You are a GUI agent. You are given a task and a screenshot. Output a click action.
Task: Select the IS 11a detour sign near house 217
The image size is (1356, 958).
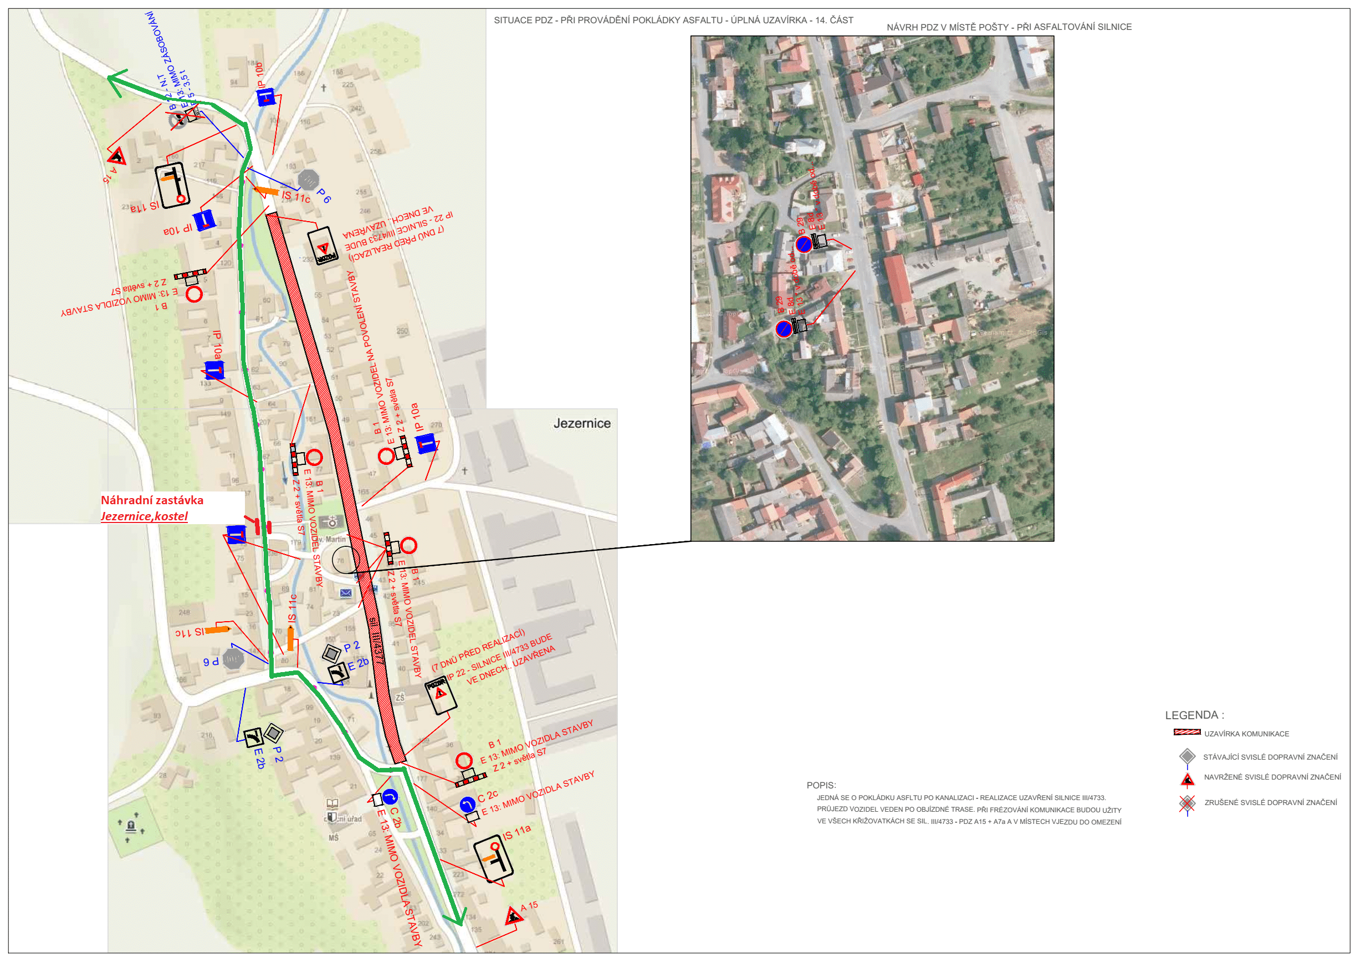click(x=172, y=185)
